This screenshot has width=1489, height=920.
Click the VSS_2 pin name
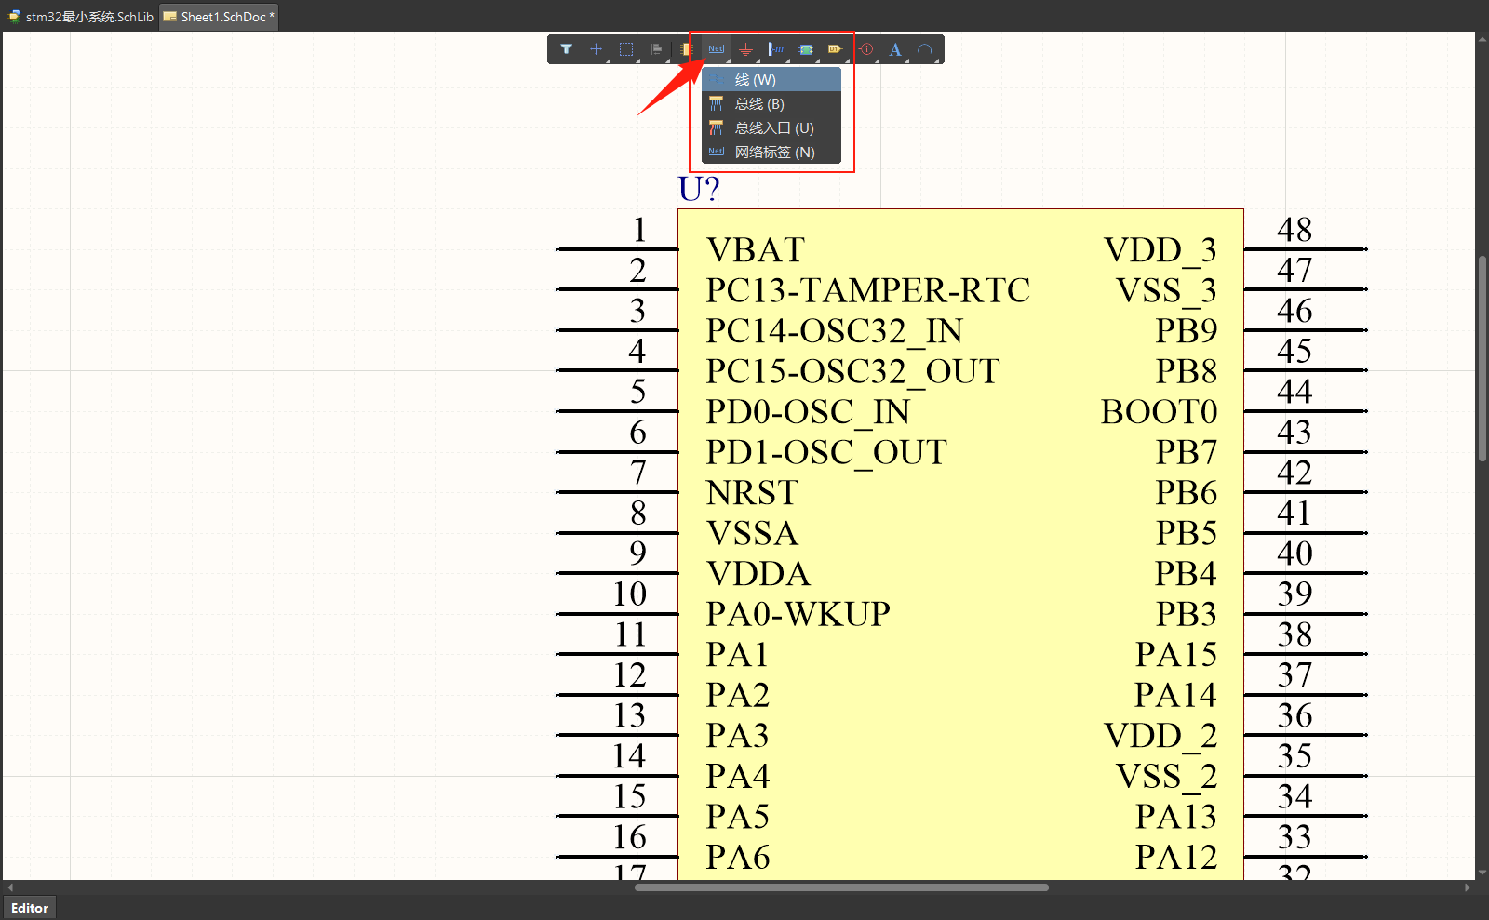click(1166, 776)
